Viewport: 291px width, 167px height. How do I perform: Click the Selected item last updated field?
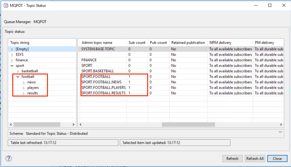(x=175, y=142)
